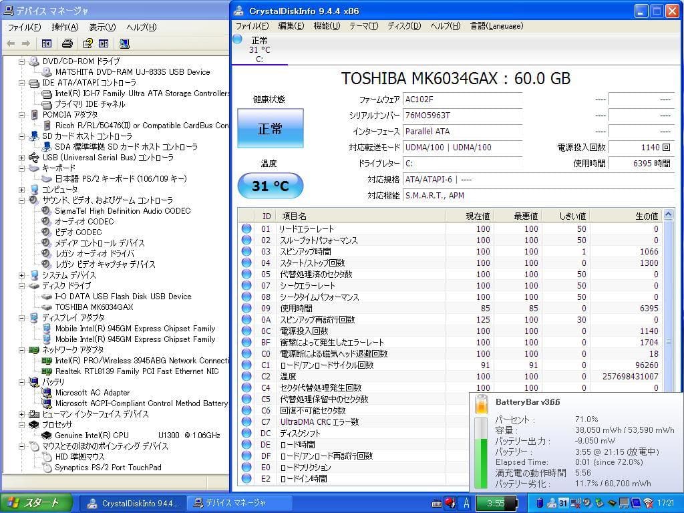
Task: Click the forward arrow in Device Manager toolbar
Action: (x=26, y=43)
